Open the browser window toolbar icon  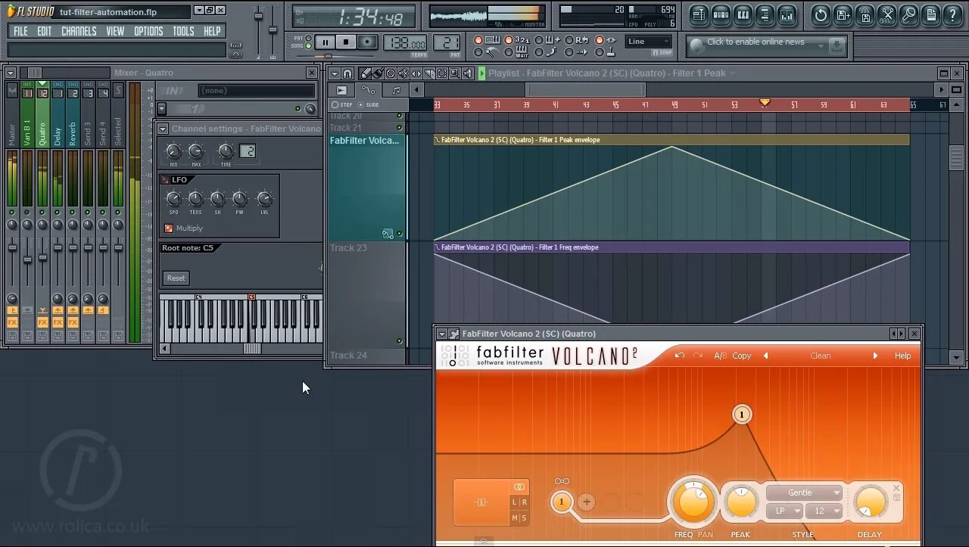[x=765, y=14]
